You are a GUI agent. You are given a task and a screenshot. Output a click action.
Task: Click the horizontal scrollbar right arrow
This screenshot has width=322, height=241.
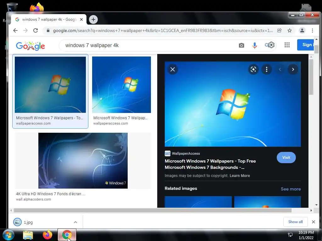(x=311, y=211)
